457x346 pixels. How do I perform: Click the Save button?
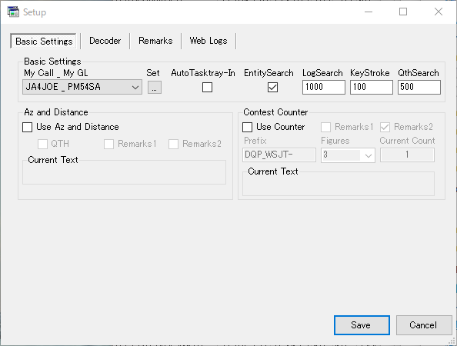[362, 325]
